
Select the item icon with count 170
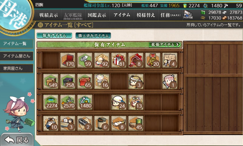tap(67, 60)
